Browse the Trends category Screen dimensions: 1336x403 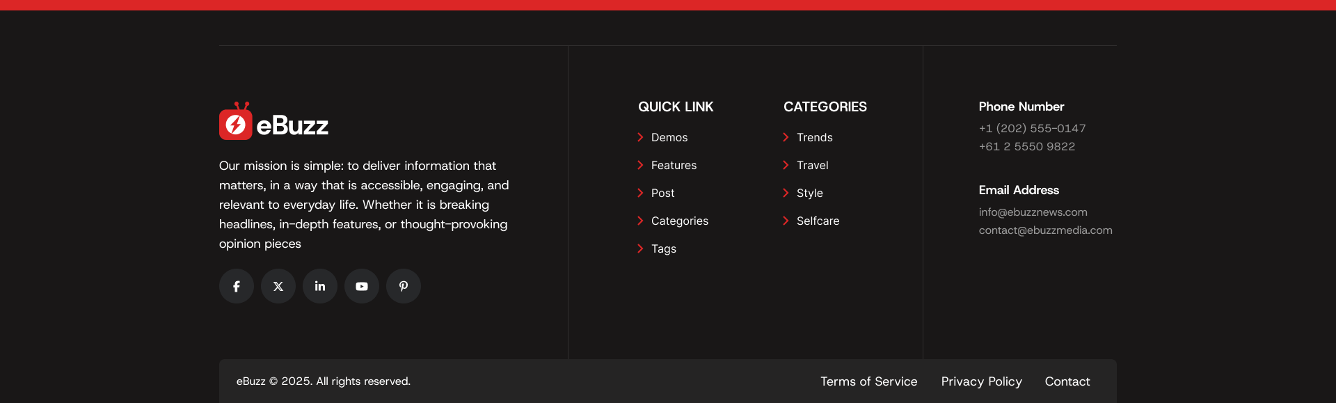pos(814,138)
